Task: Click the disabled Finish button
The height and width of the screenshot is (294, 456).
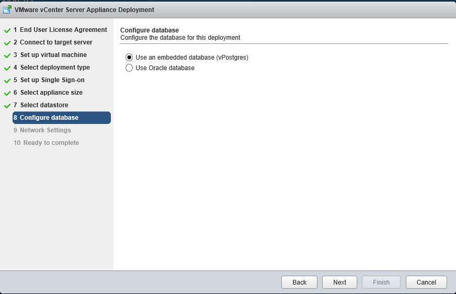Action: [381, 282]
